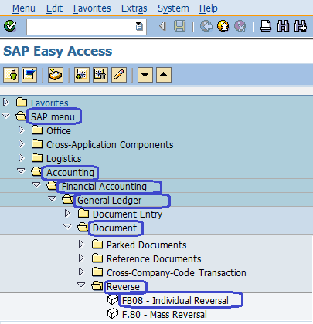Click the Find binoculars icon

pyautogui.click(x=283, y=26)
